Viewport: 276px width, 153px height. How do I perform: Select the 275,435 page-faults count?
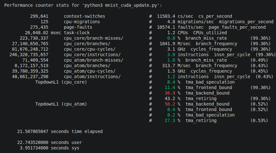[x=39, y=27]
